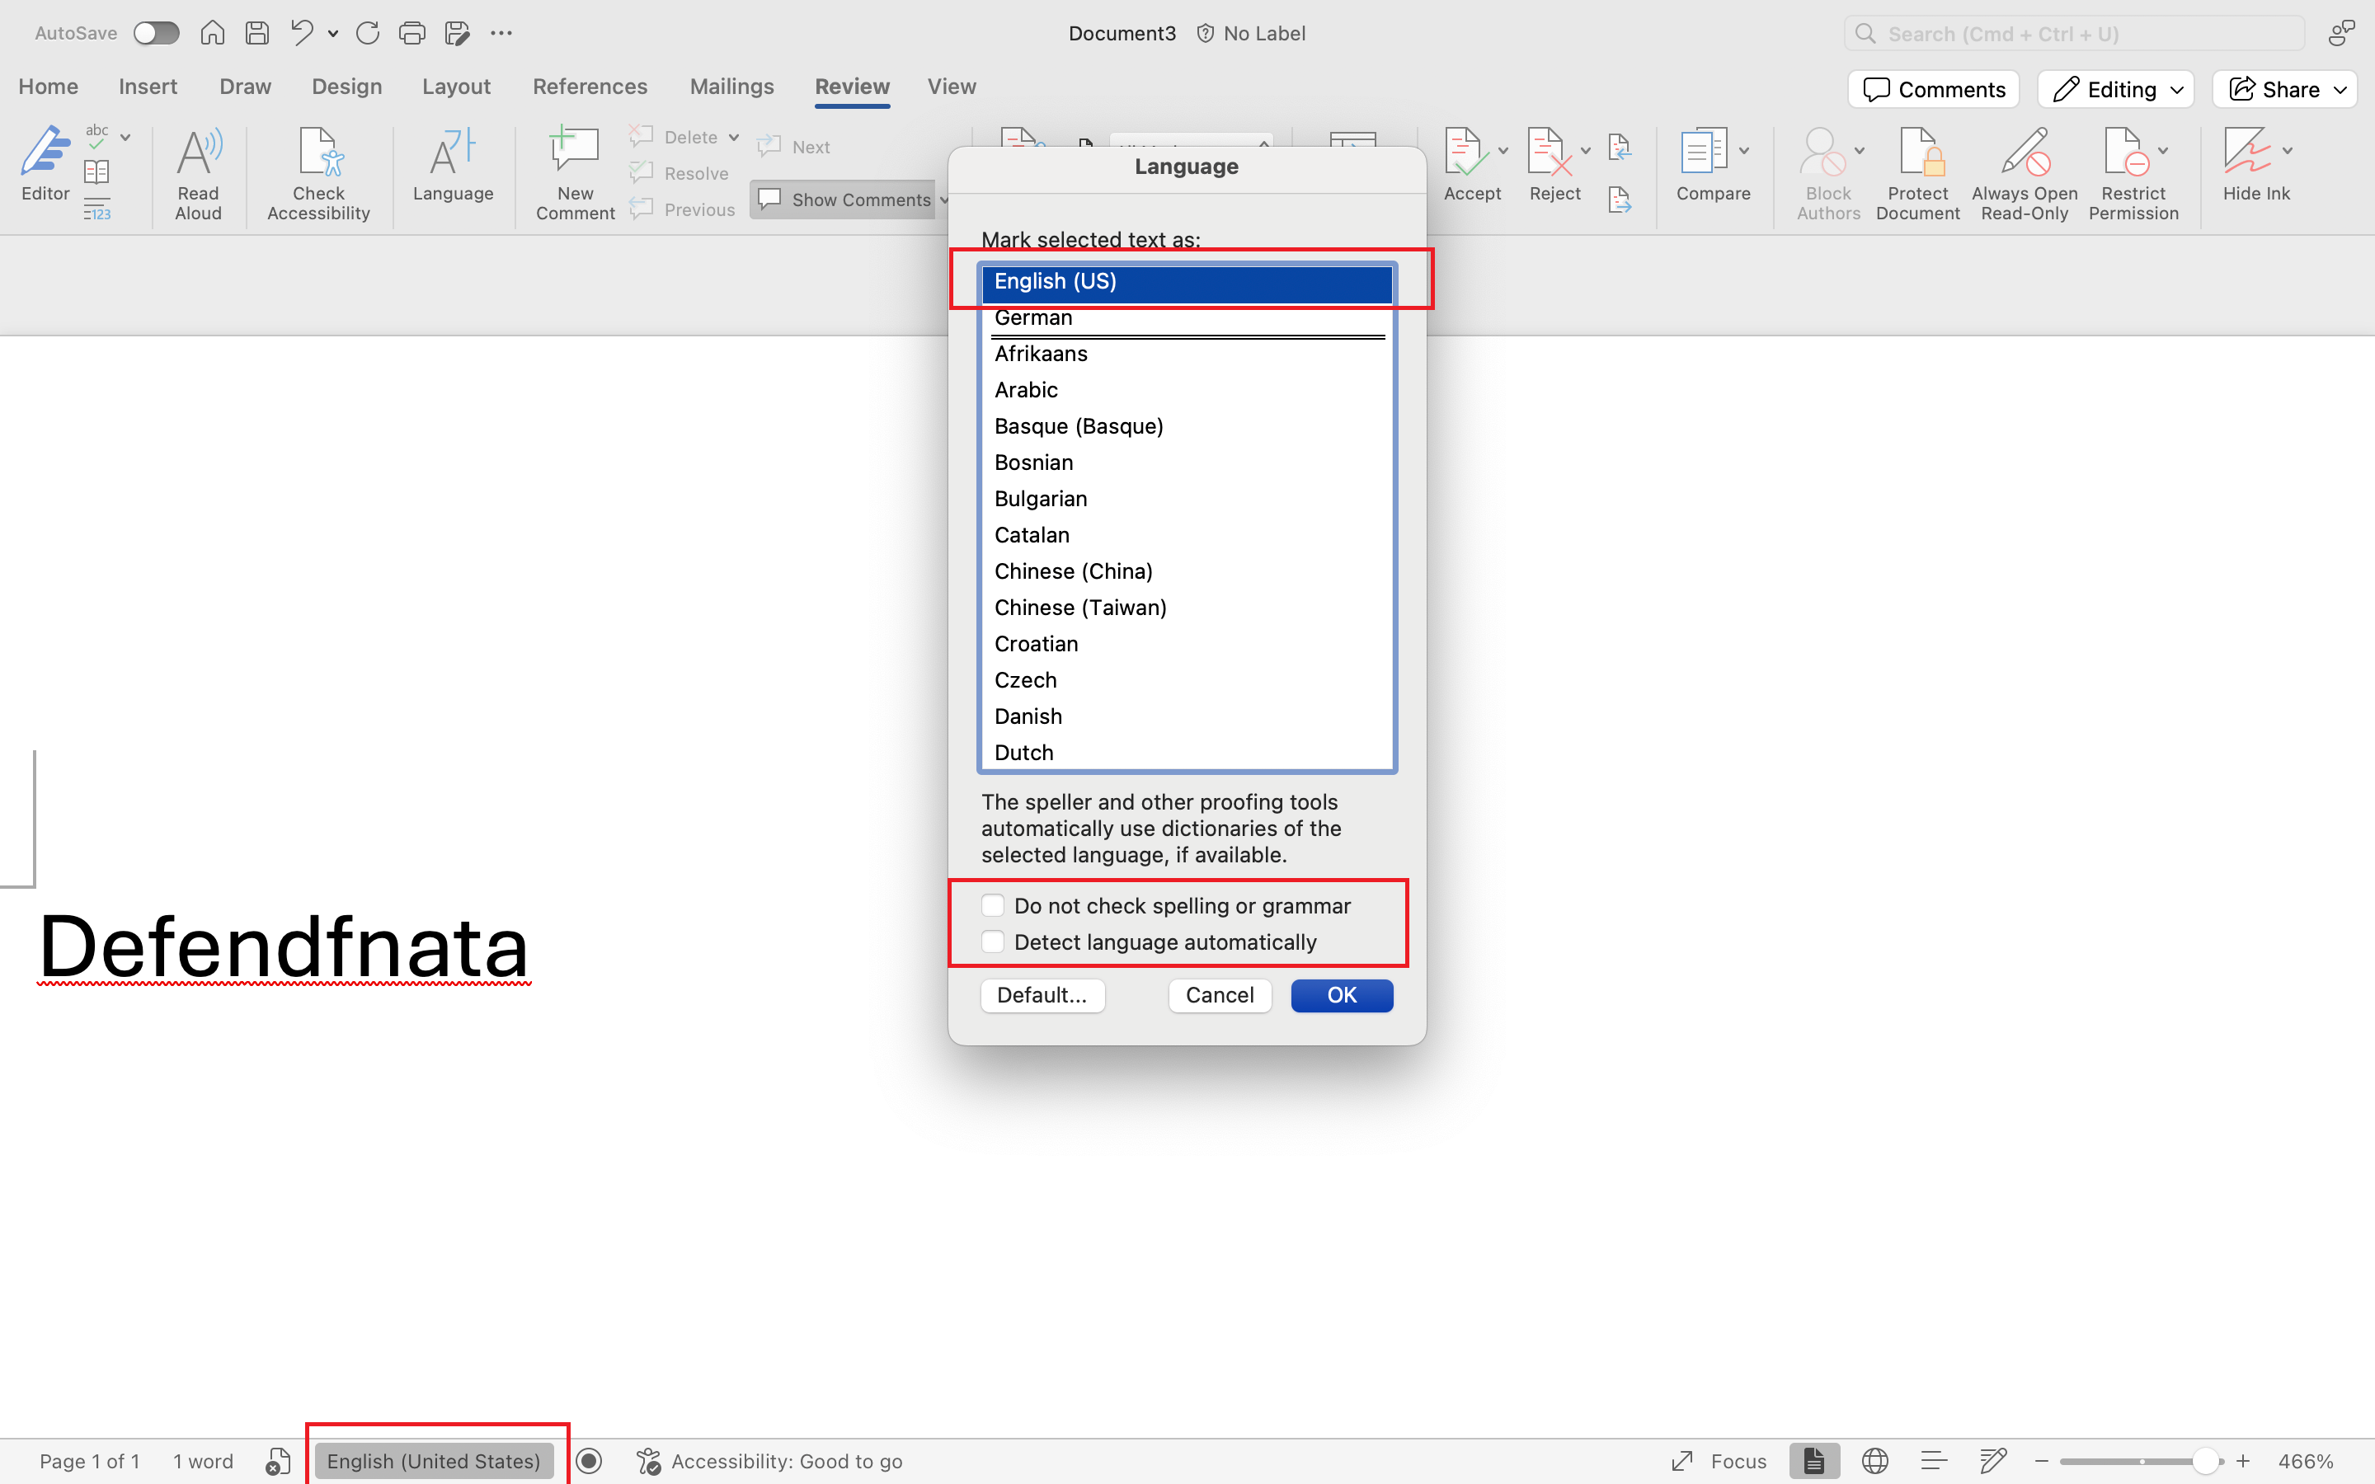
Task: Click the Print icon in title bar
Action: point(412,33)
